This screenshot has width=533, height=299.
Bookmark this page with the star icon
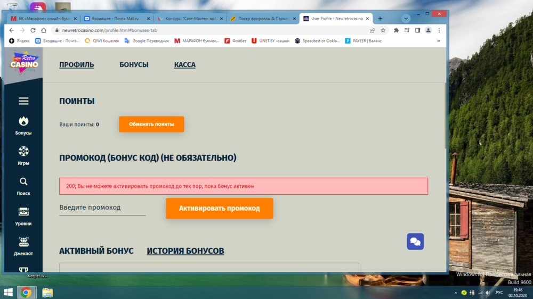(383, 30)
